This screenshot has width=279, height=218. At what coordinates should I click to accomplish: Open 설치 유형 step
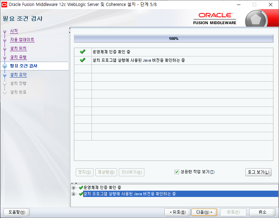18,57
